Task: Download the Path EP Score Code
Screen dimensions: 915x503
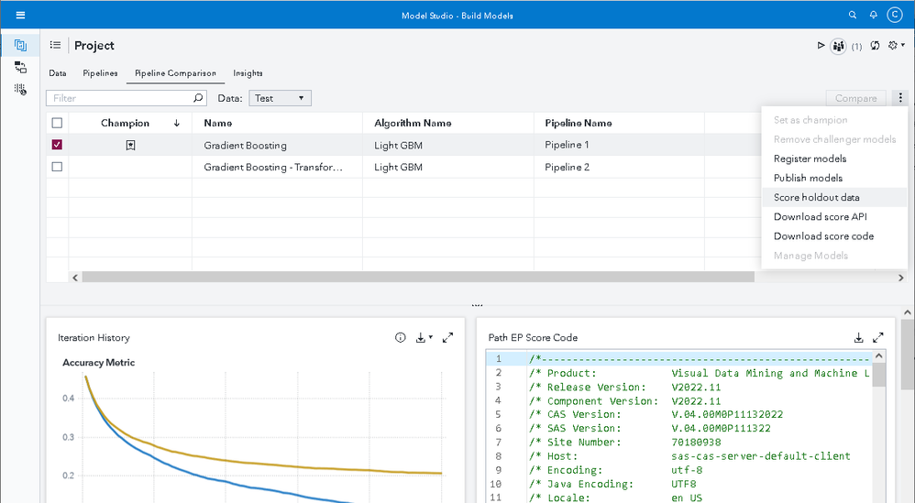Action: pyautogui.click(x=859, y=338)
